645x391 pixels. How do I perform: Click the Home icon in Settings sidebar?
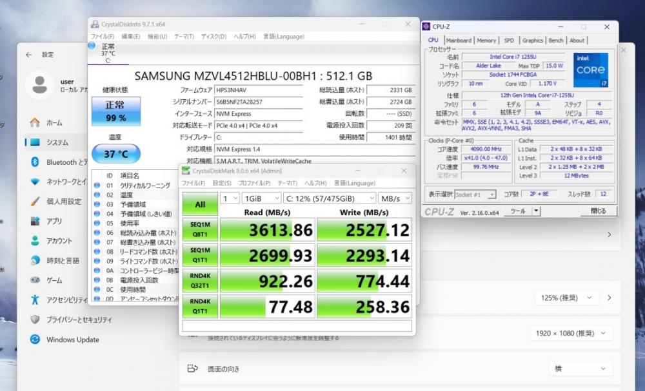[35, 122]
